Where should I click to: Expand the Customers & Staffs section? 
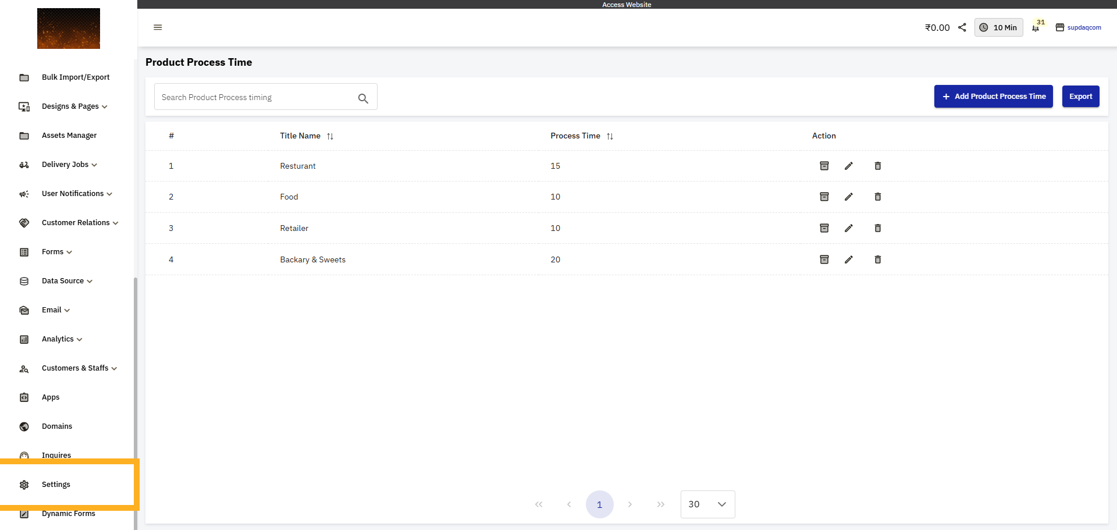pos(75,368)
